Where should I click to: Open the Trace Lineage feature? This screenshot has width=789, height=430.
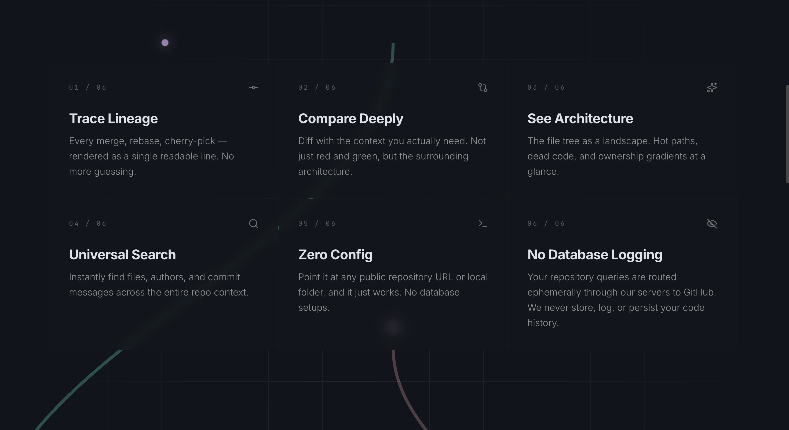pyautogui.click(x=113, y=118)
